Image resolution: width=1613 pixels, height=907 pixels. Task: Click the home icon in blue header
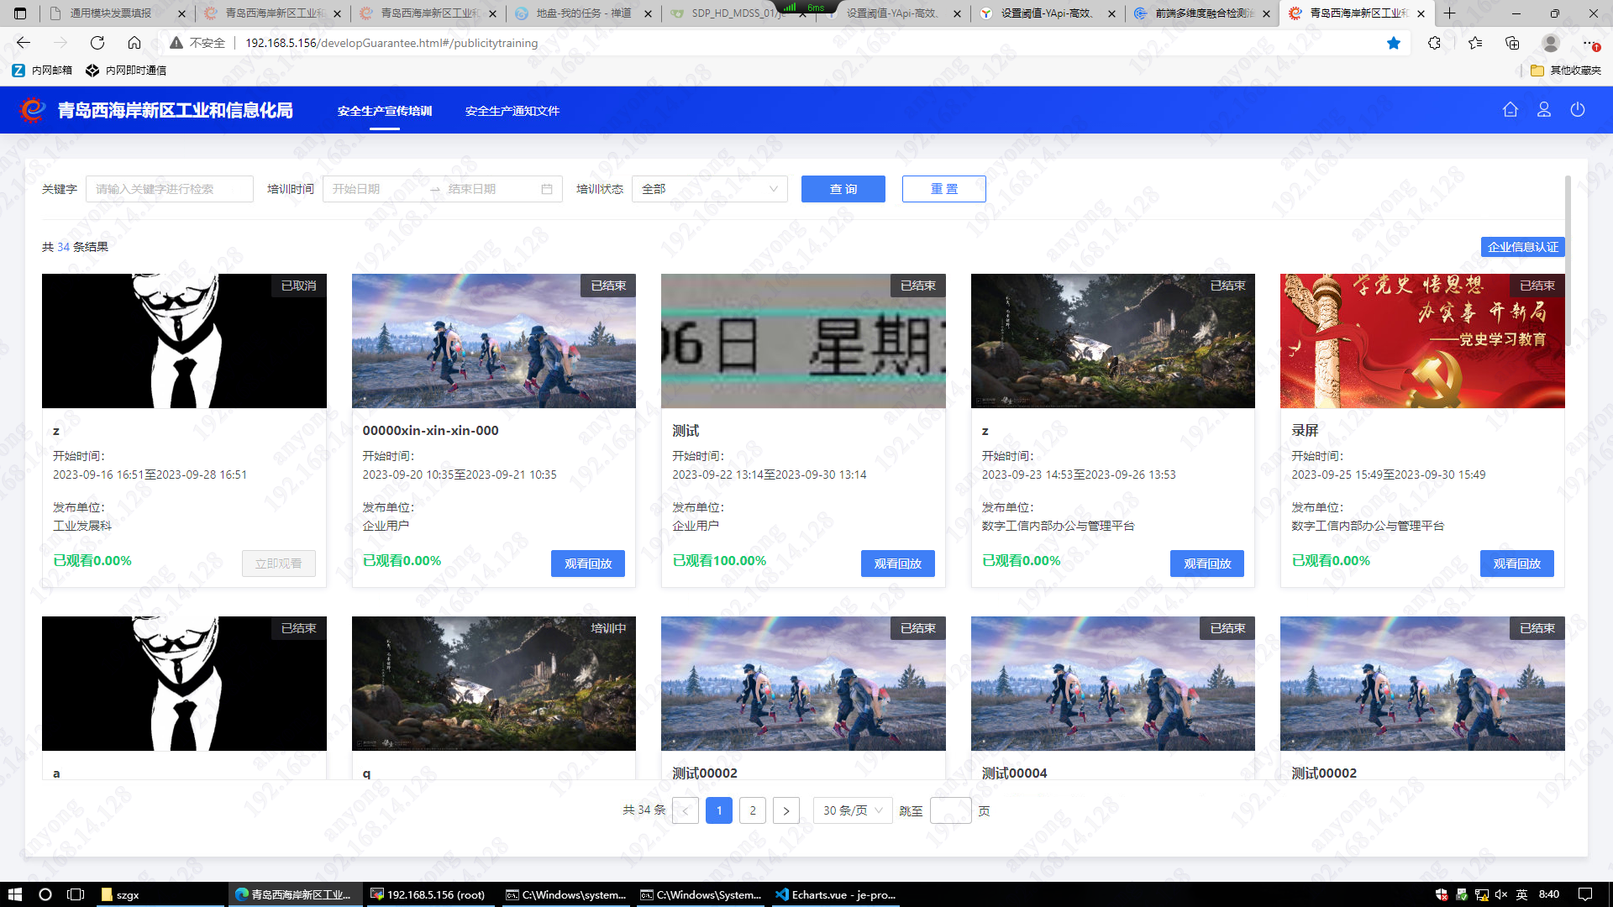(1511, 110)
